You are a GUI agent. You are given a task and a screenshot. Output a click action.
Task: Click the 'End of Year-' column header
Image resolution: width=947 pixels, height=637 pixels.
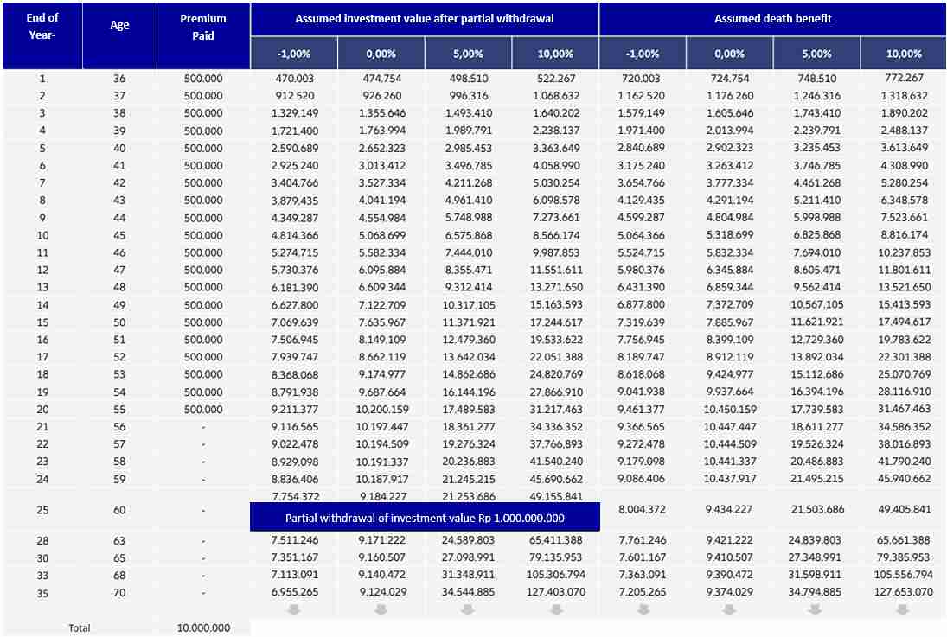point(43,28)
